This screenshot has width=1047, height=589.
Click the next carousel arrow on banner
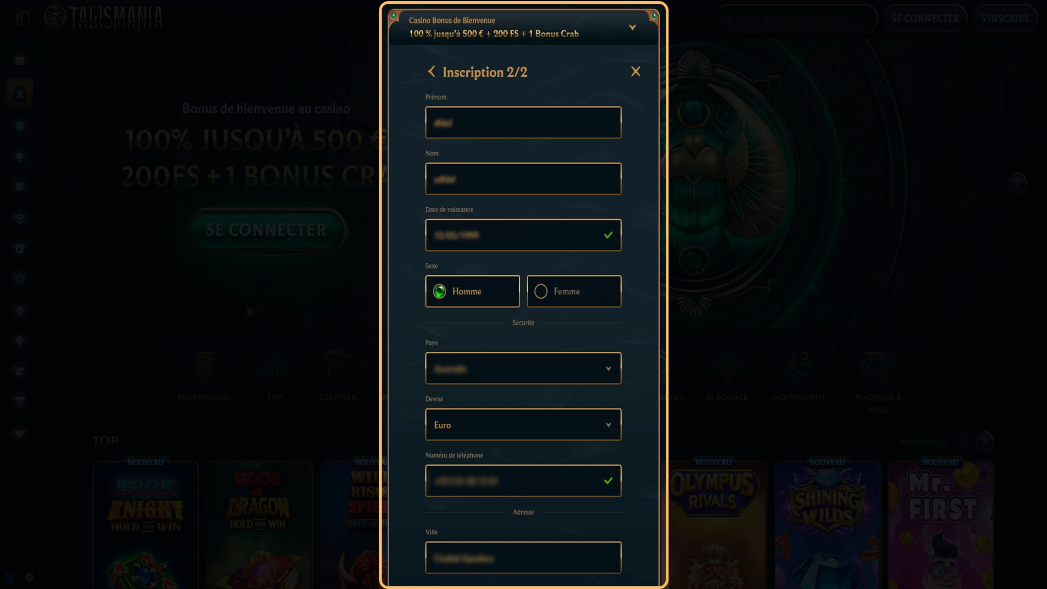[x=1017, y=184]
